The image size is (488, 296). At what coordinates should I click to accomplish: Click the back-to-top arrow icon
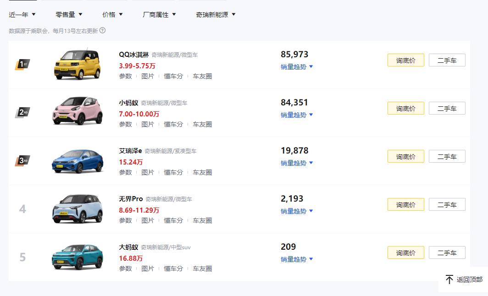pos(449,280)
